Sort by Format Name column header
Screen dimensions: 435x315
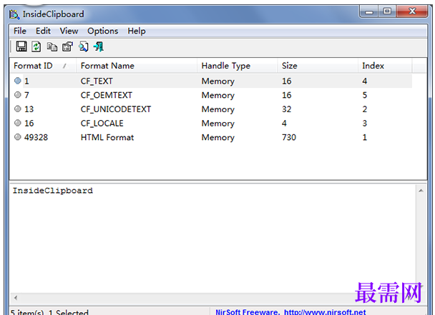(137, 66)
